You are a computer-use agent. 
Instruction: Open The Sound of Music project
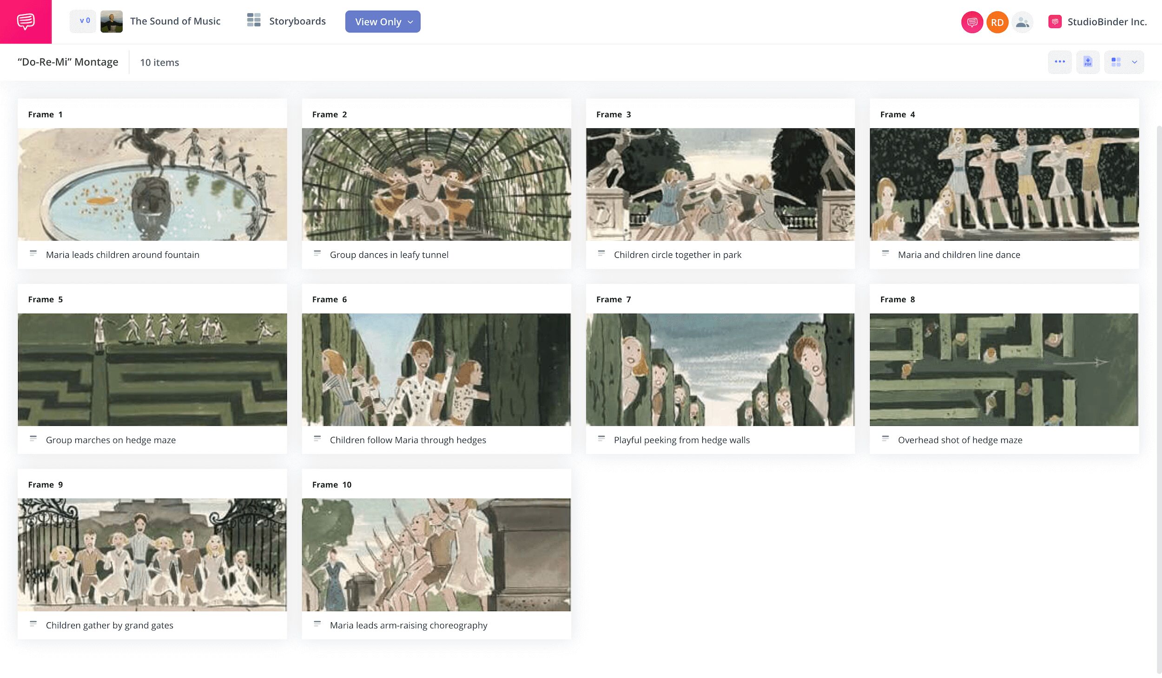(175, 21)
